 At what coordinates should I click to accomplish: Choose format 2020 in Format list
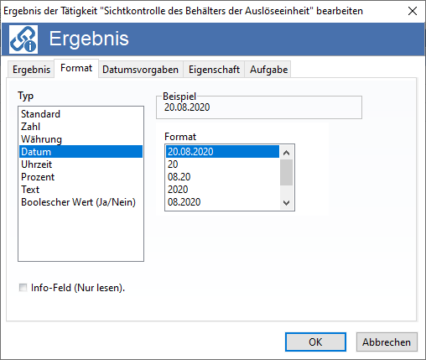pyautogui.click(x=222, y=189)
